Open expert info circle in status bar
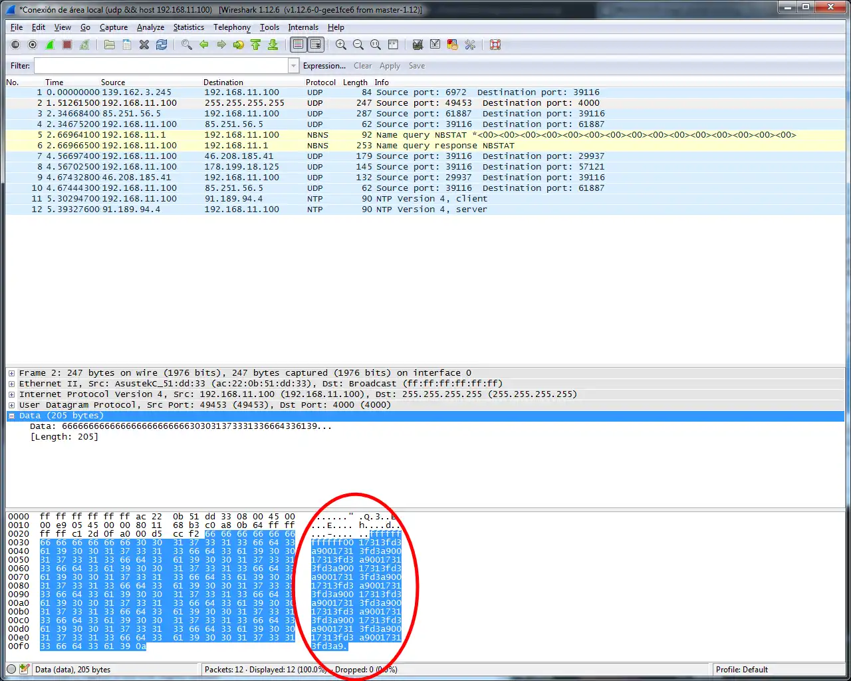851x681 pixels. (11, 669)
